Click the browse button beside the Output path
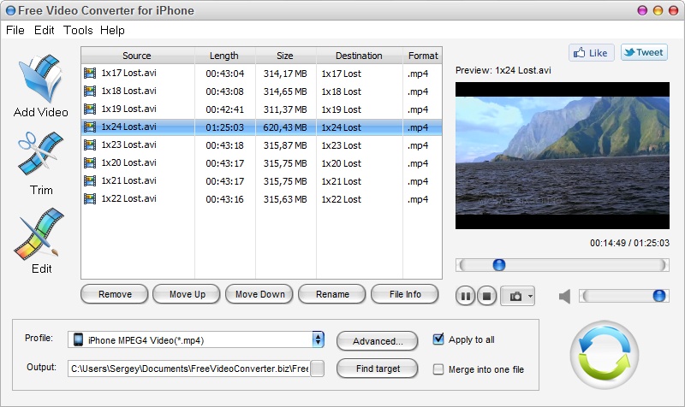Image resolution: width=685 pixels, height=407 pixels. pos(317,369)
